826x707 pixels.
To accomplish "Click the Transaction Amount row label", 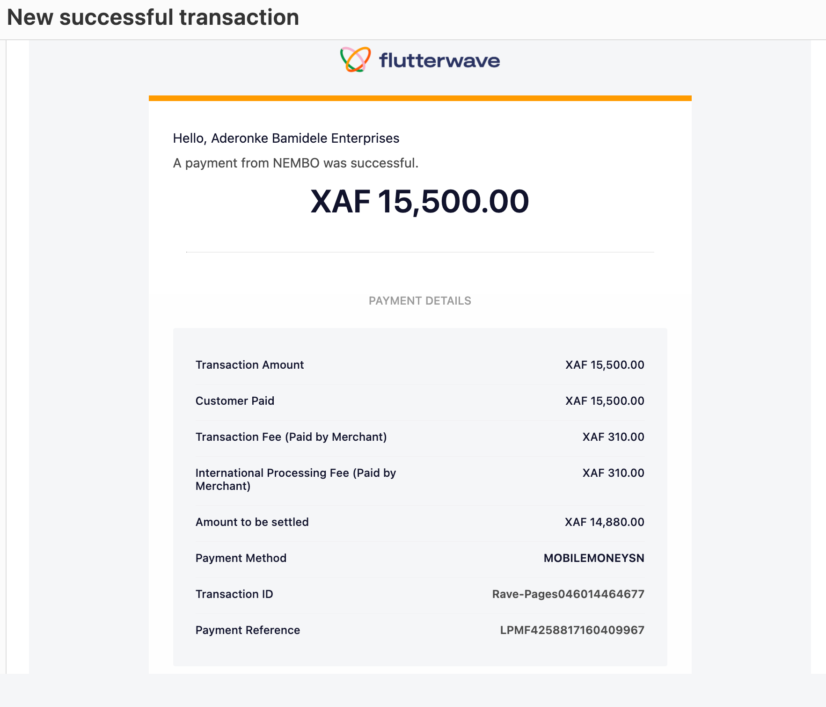I will [x=249, y=365].
